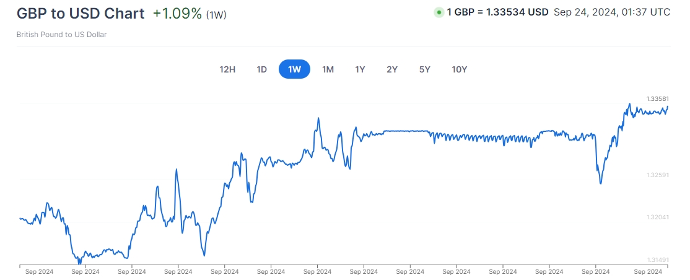Click the 1.31491 y-axis label
Image resolution: width=690 pixels, height=280 pixels.
(x=658, y=260)
